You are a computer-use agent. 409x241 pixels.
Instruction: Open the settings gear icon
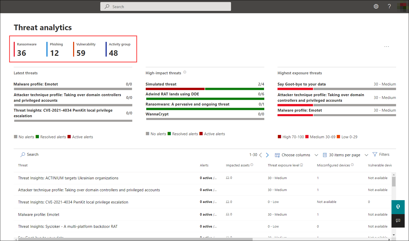pyautogui.click(x=376, y=7)
